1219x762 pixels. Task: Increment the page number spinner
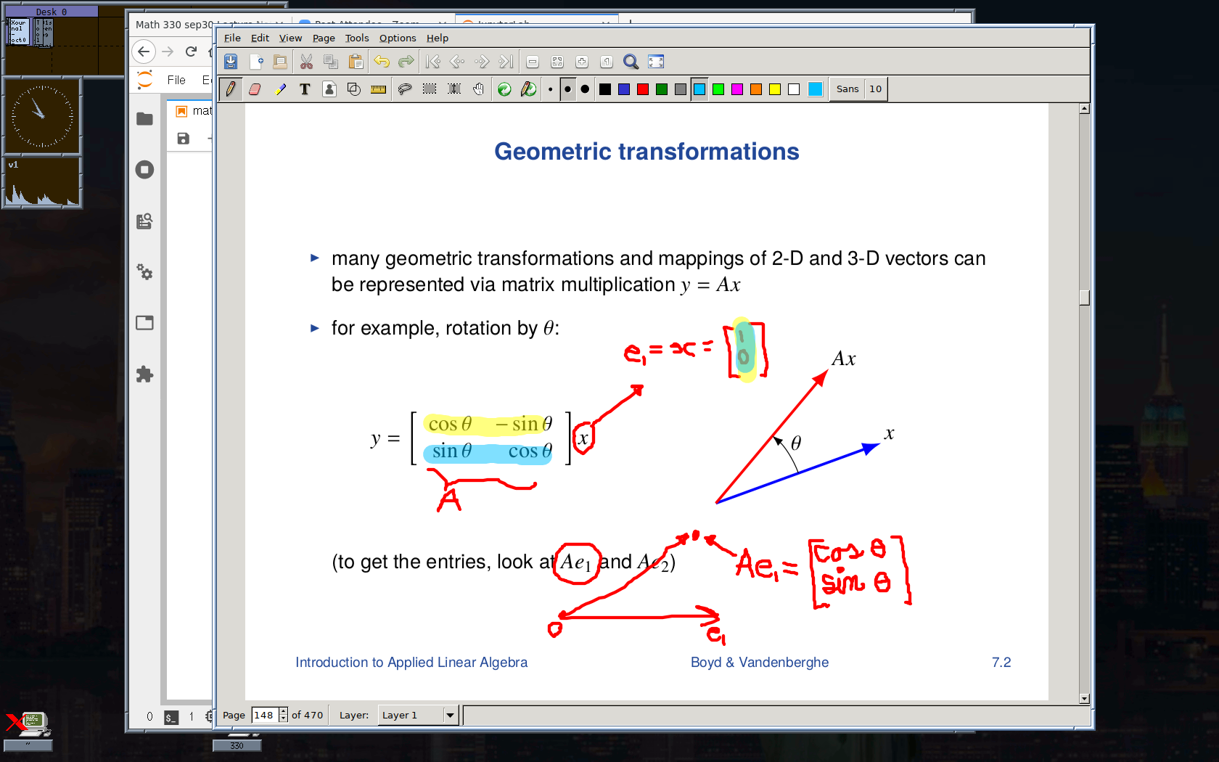(283, 711)
